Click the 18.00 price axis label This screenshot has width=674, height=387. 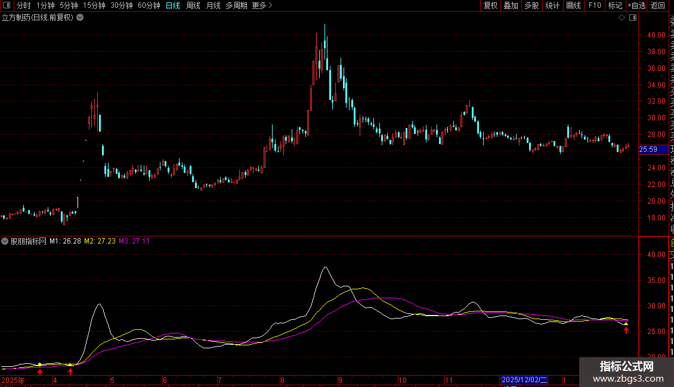656,217
